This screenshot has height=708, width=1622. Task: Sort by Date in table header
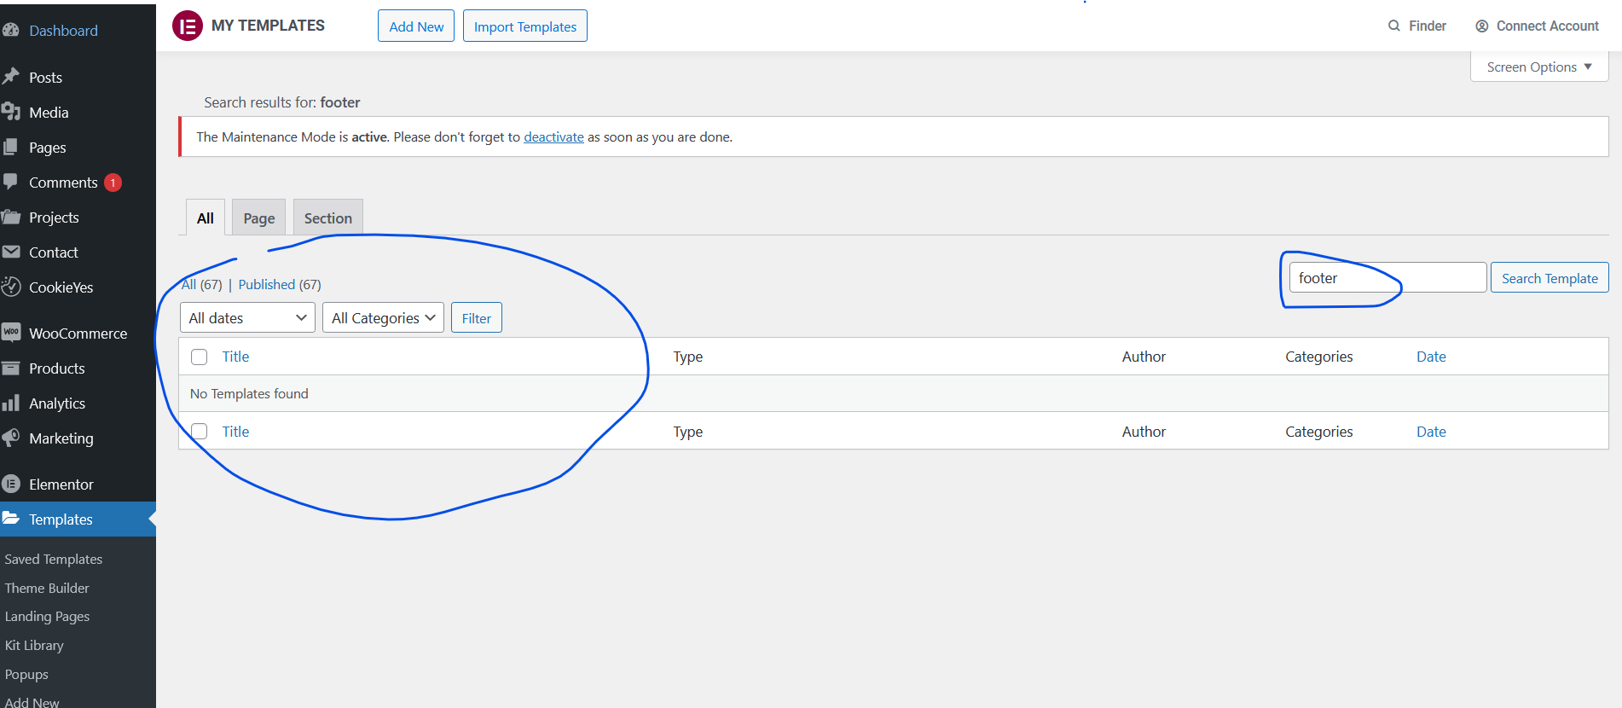point(1431,357)
